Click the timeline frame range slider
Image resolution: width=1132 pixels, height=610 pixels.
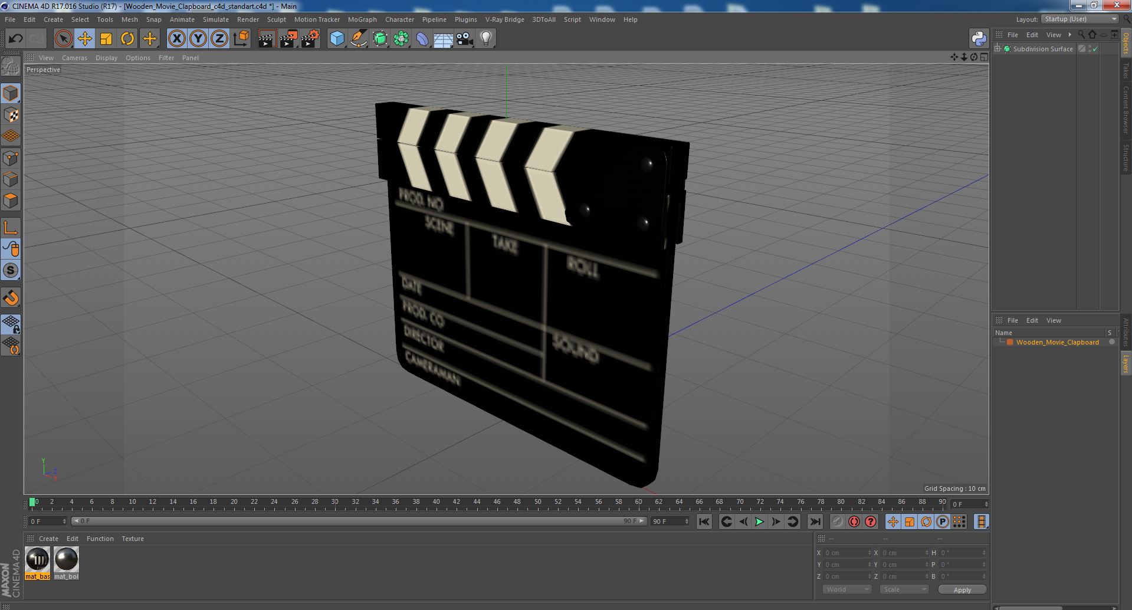coord(358,522)
